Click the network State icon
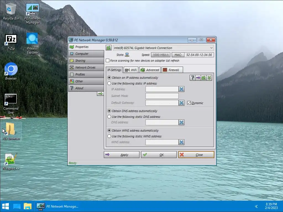Screen dimensions: 283x212 tap(127, 55)
